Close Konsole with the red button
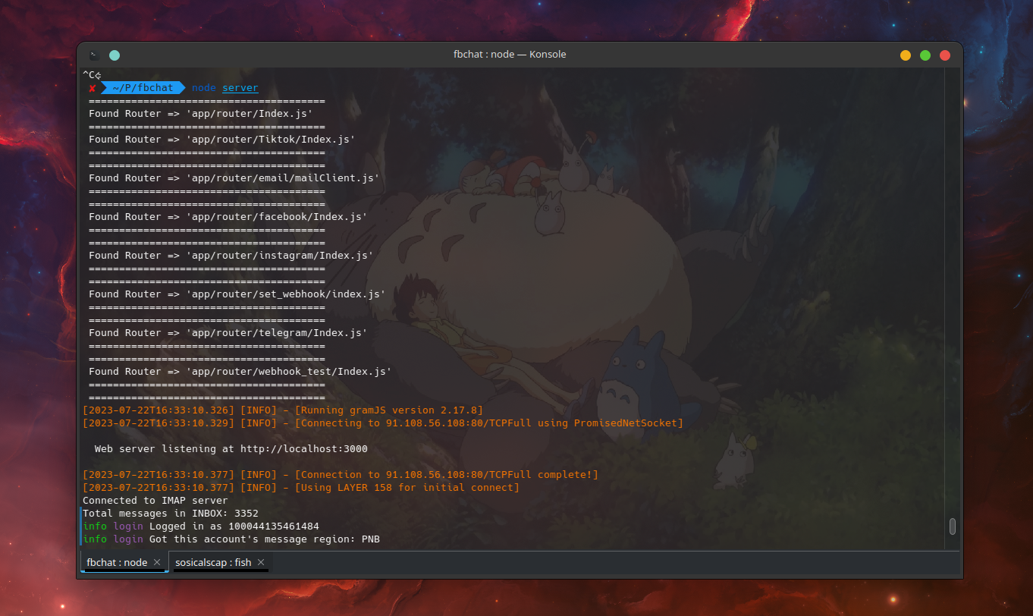The height and width of the screenshot is (616, 1033). tap(945, 55)
